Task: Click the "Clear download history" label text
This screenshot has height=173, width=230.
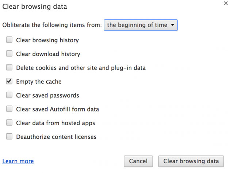Action: 48,54
